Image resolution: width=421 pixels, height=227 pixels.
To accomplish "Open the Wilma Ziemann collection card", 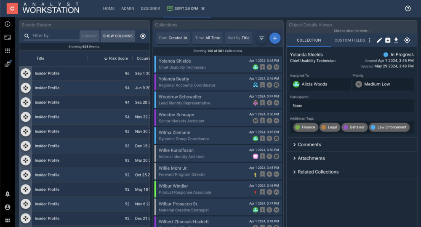I will [218, 135].
